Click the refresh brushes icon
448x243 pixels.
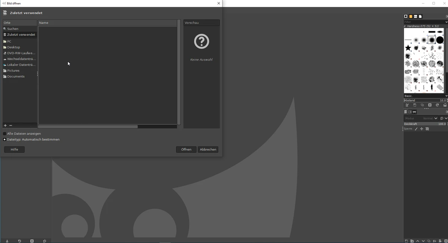click(437, 105)
